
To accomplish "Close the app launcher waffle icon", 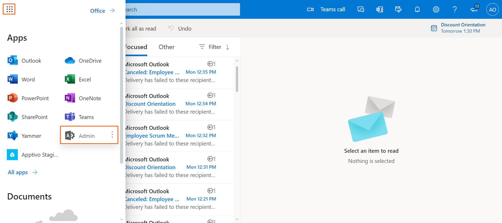I will pos(9,9).
